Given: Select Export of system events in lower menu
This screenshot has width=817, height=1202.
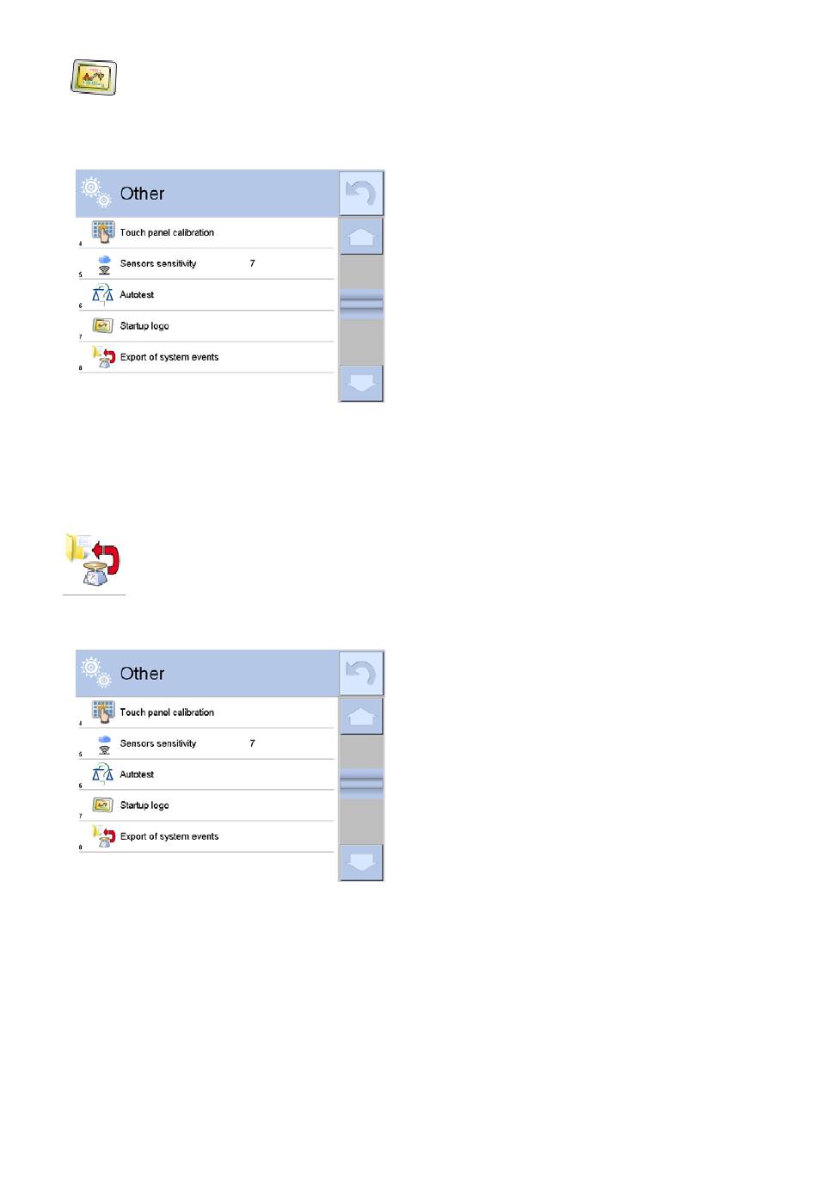Looking at the screenshot, I should [x=206, y=836].
